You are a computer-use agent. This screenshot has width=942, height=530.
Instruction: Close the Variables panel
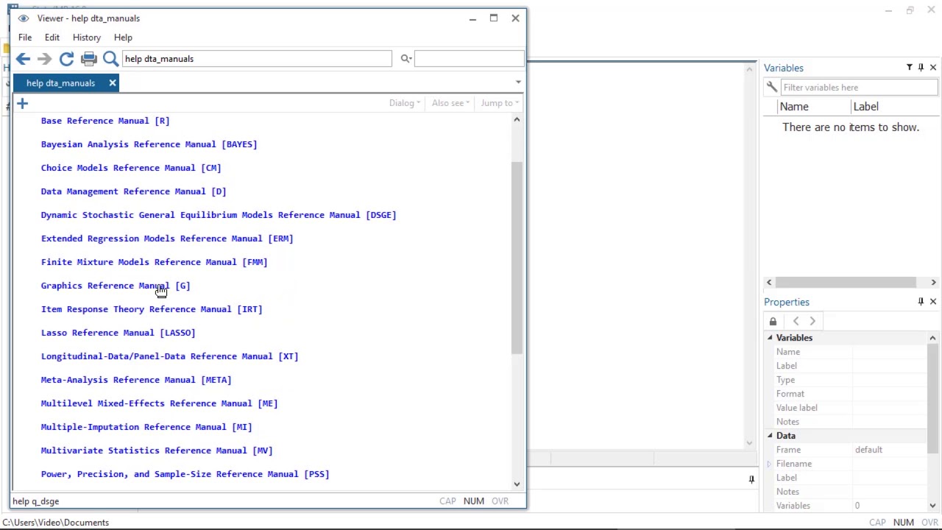tap(933, 68)
